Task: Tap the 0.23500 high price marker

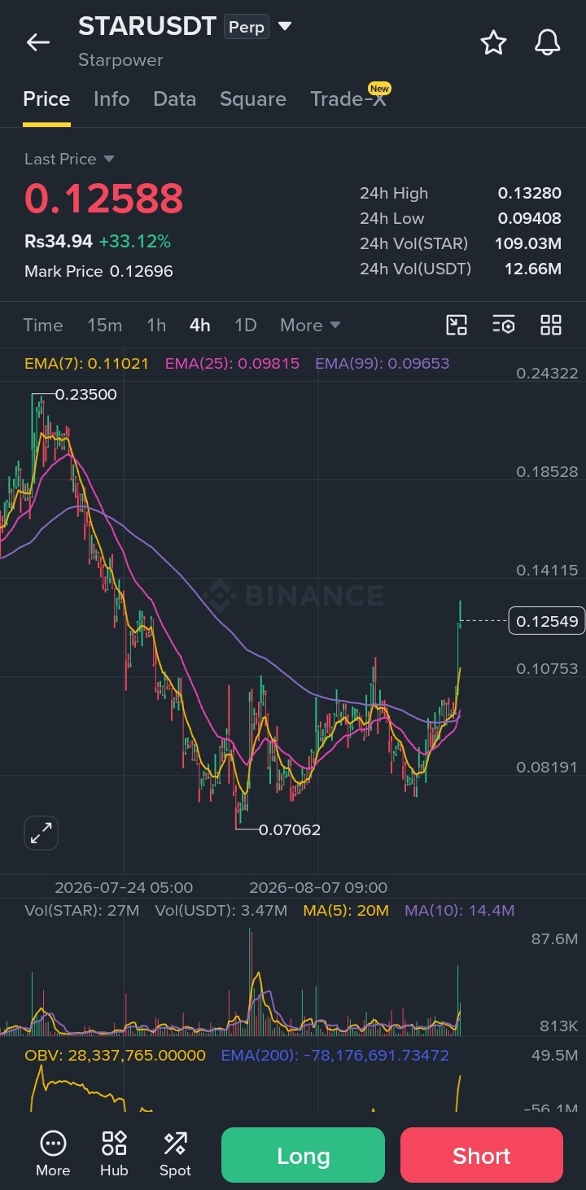Action: click(85, 395)
